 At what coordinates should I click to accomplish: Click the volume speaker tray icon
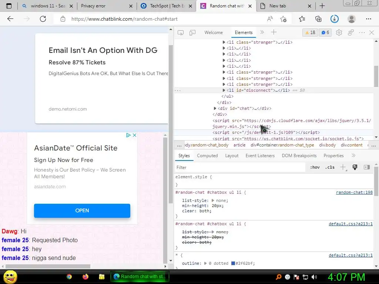[x=314, y=277]
